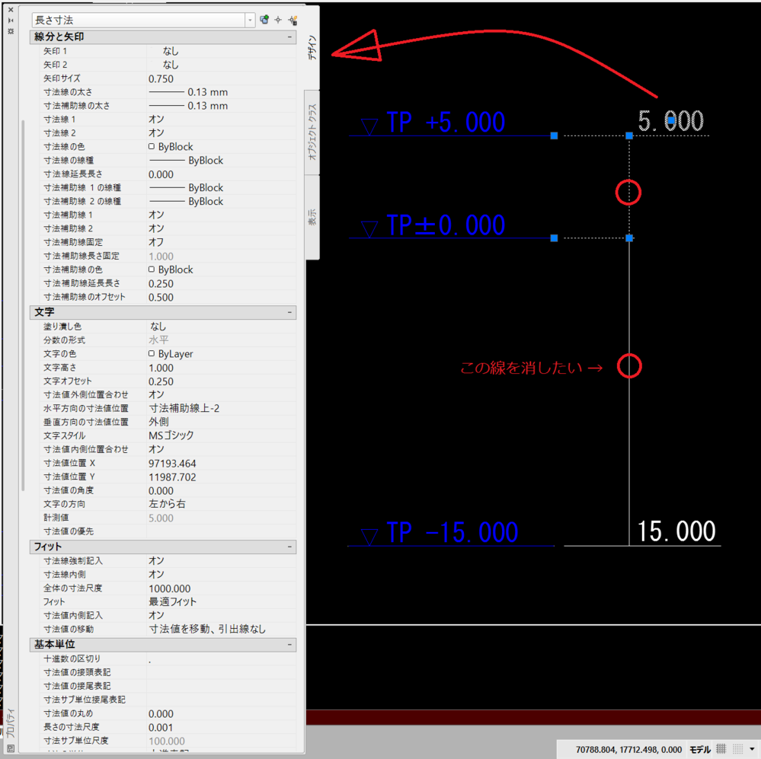This screenshot has width=761, height=759.
Task: Click the Select Objects crosshair icon
Action: point(278,20)
